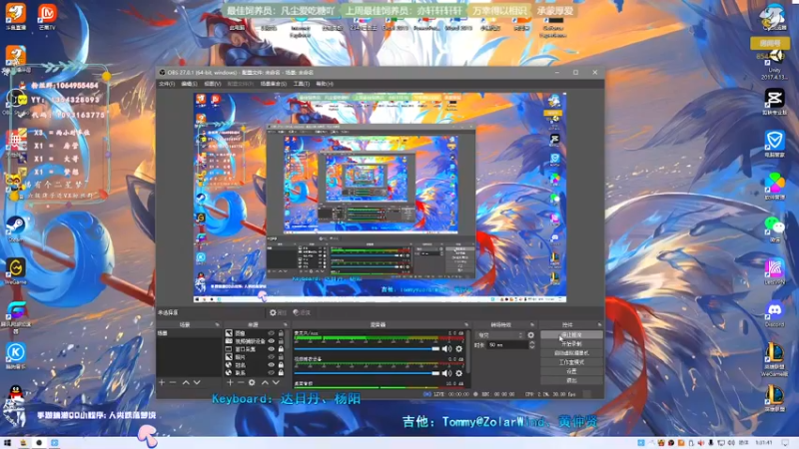Open the QQ penguin desktop icon

point(15,394)
